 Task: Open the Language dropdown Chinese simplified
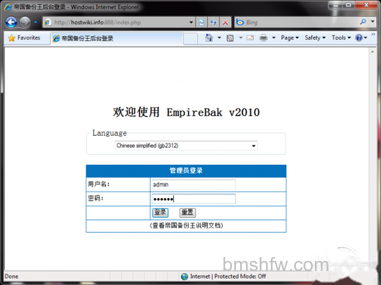[x=186, y=146]
